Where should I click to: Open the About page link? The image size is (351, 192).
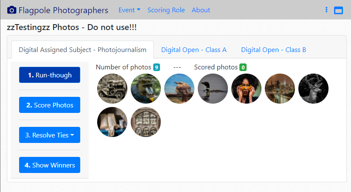coord(201,10)
